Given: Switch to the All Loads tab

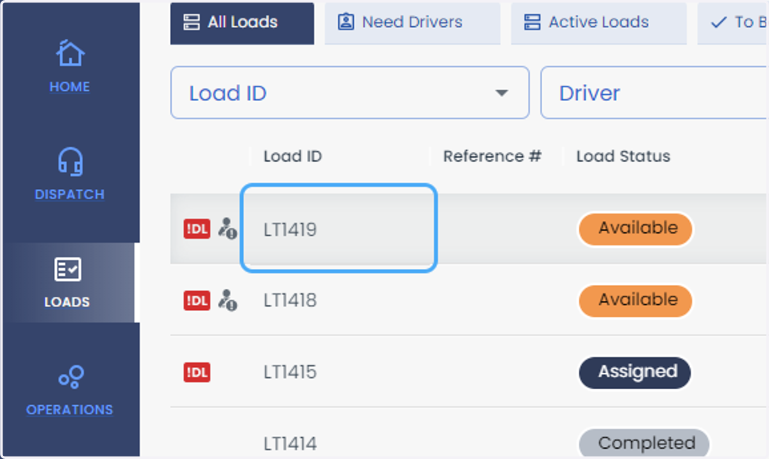Looking at the screenshot, I should click(242, 23).
